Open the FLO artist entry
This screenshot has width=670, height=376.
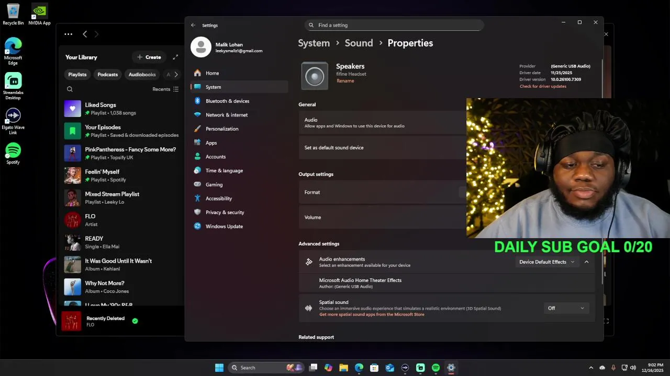point(121,220)
